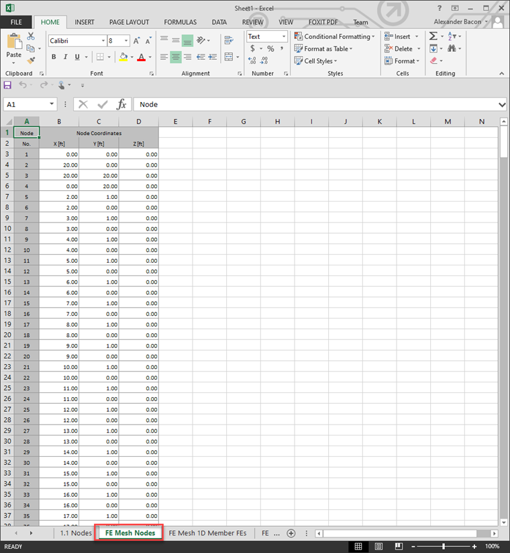Open FE Mesh 1D Member FEs sheet tab
510x553 pixels.
(207, 533)
